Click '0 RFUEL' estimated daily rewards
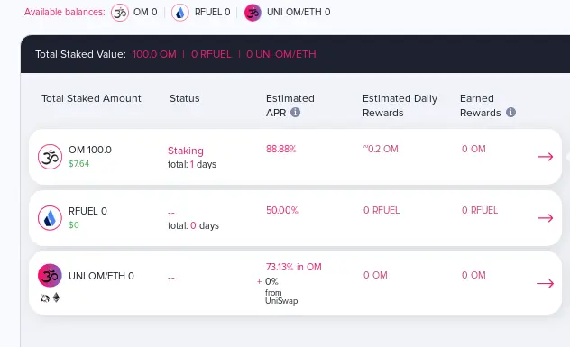The image size is (570, 347). pyautogui.click(x=382, y=210)
